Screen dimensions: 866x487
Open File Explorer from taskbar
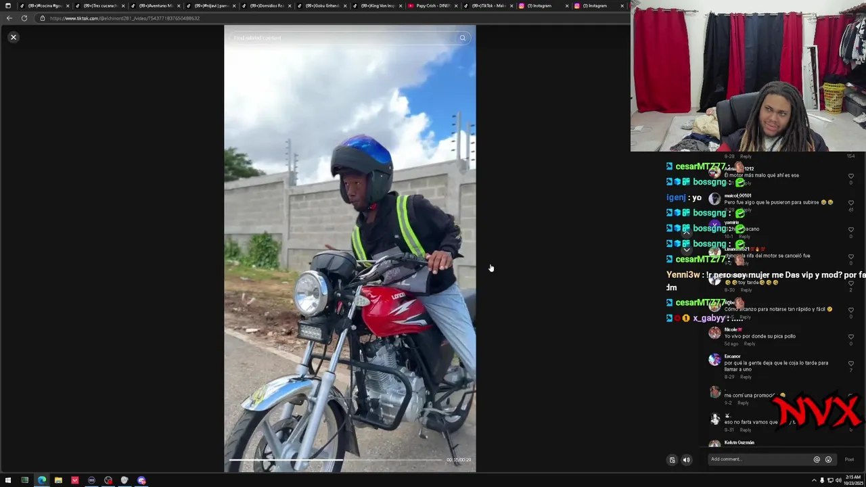(58, 480)
